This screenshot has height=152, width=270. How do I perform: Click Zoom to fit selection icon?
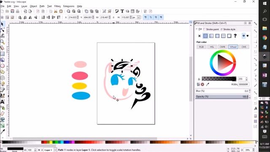68,11
